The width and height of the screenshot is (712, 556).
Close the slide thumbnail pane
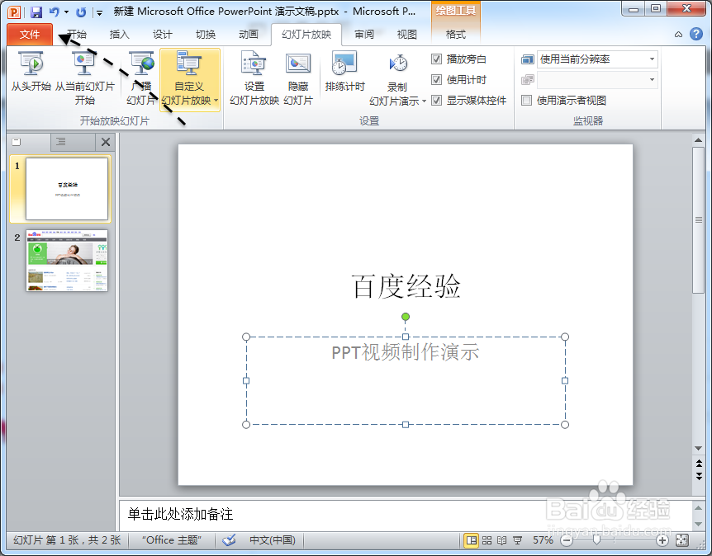click(106, 142)
